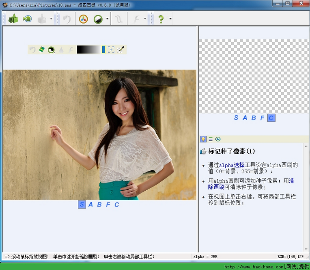Click the 'alpha = 255' status text
The image size is (310, 270).
205,257
